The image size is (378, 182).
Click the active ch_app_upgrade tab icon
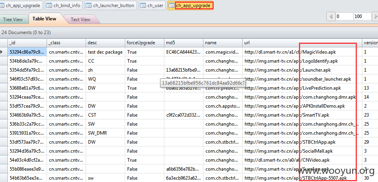coord(172,5)
